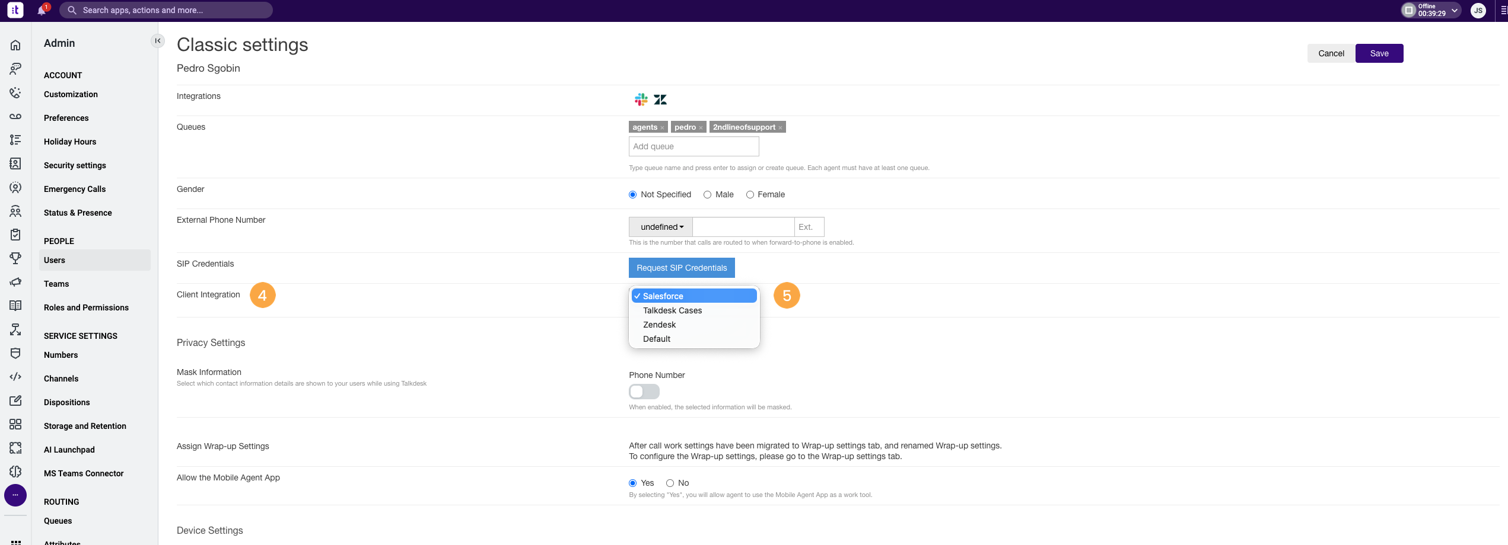Collapse the Admin side menu
Viewport: 1508px width, 545px height.
click(158, 41)
